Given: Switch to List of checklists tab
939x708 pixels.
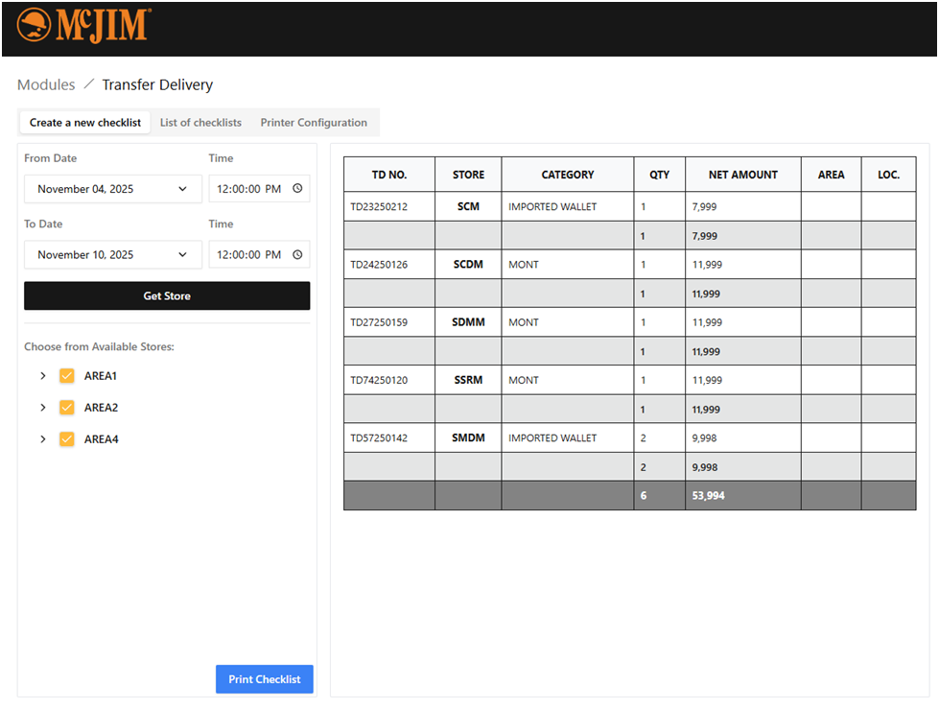Looking at the screenshot, I should 200,123.
